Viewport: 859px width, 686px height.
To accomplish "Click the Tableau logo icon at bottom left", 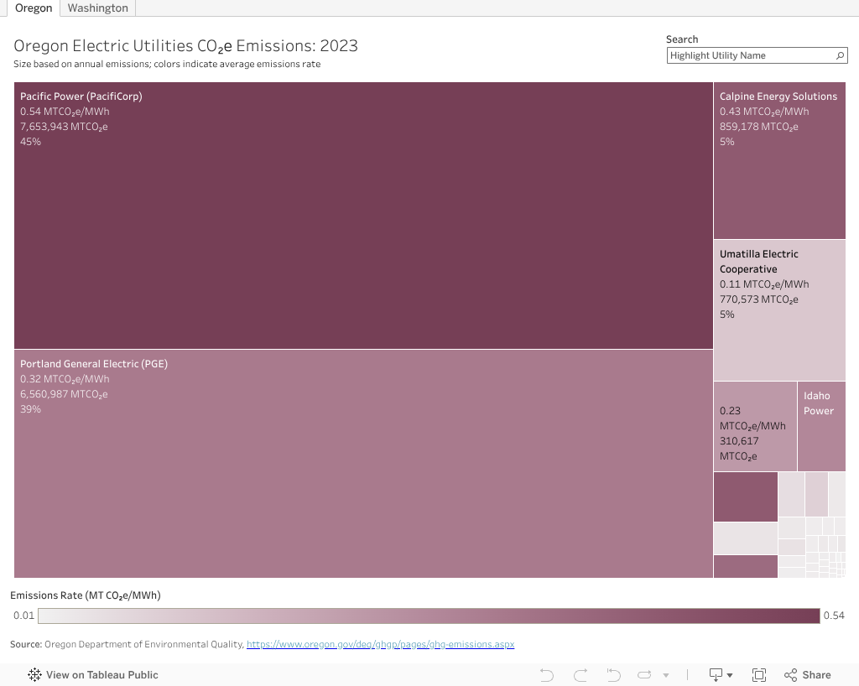I will 34,675.
